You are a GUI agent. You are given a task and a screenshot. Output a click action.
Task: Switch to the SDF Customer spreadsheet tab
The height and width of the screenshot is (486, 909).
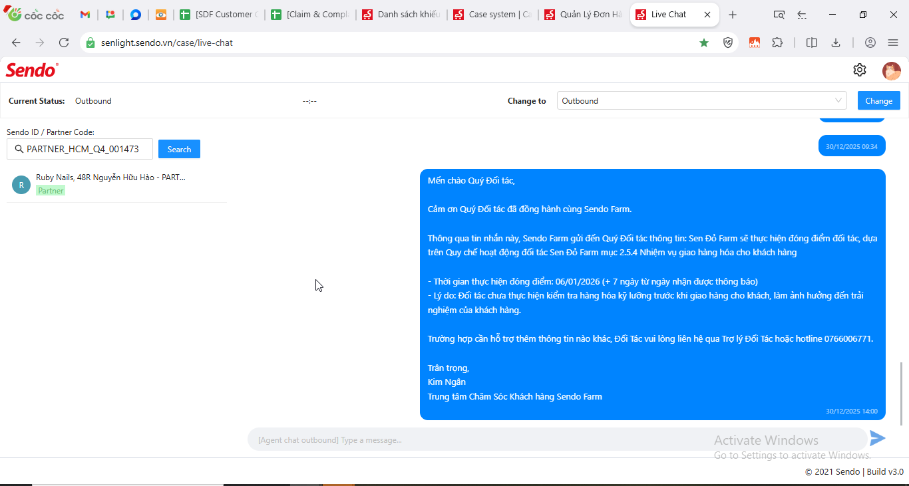point(218,15)
